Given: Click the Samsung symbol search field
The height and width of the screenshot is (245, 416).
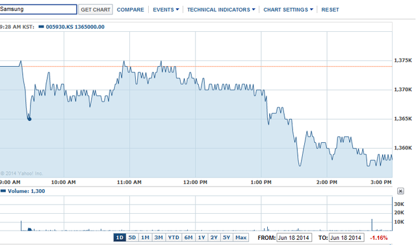Looking at the screenshot, I should point(38,9).
